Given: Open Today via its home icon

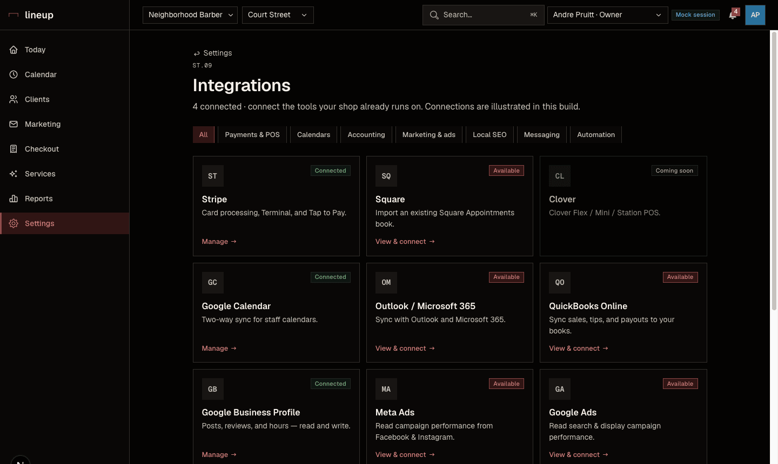Looking at the screenshot, I should coord(14,50).
